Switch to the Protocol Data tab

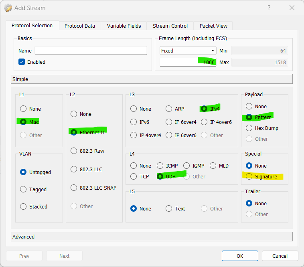click(80, 26)
